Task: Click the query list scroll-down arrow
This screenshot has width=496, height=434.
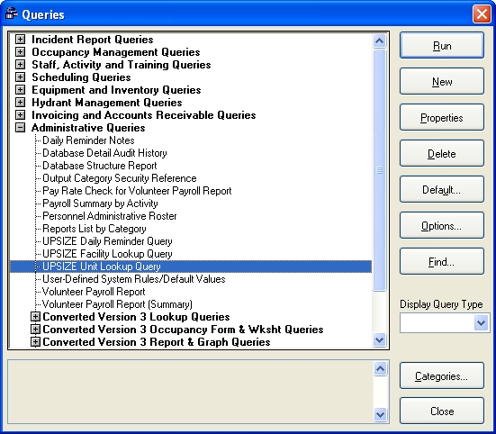Action: click(379, 340)
